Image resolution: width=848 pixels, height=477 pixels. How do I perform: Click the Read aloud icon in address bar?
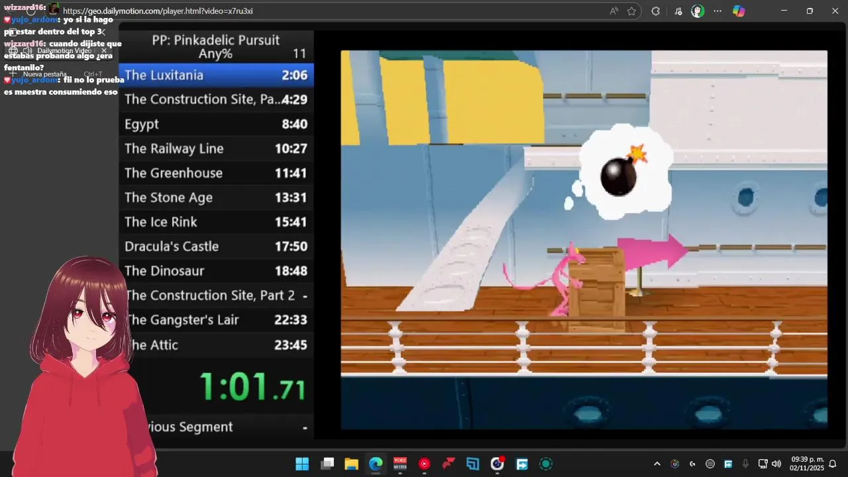614,11
